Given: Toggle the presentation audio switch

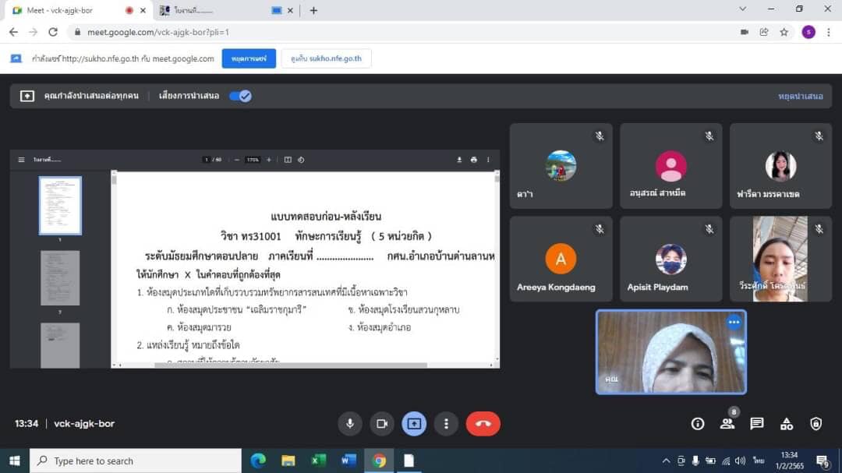Looking at the screenshot, I should click(x=240, y=96).
